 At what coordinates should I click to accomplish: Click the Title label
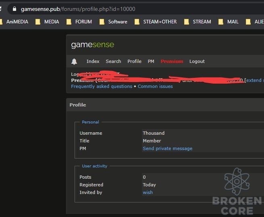tap(84, 141)
